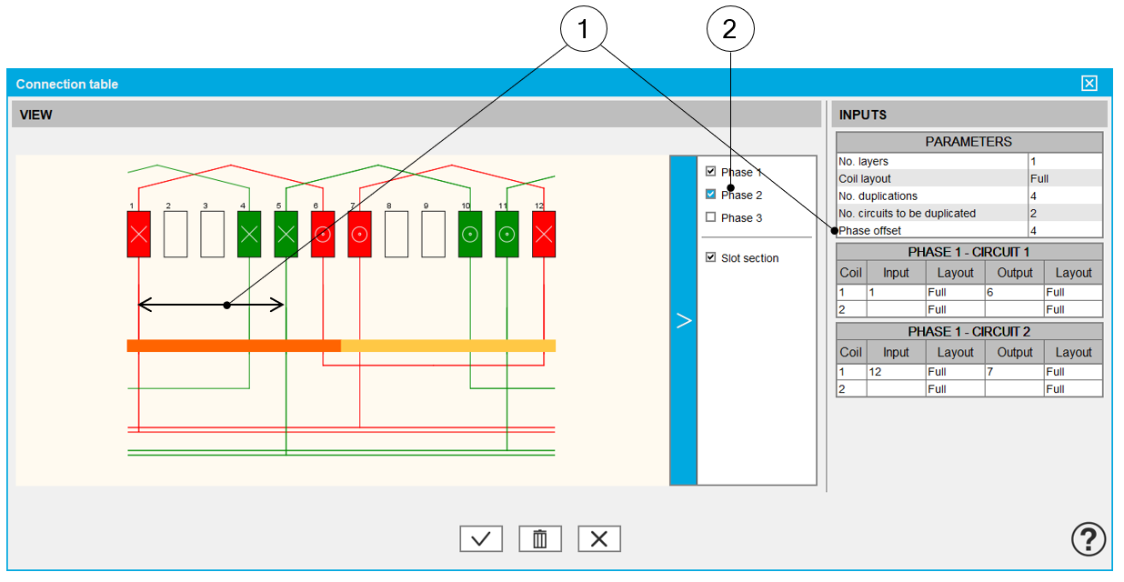The height and width of the screenshot is (582, 1124).
Task: Click the X cancel button
Action: coord(599,539)
